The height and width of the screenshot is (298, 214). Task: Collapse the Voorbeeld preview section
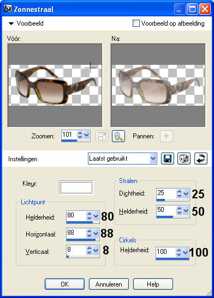(11, 23)
